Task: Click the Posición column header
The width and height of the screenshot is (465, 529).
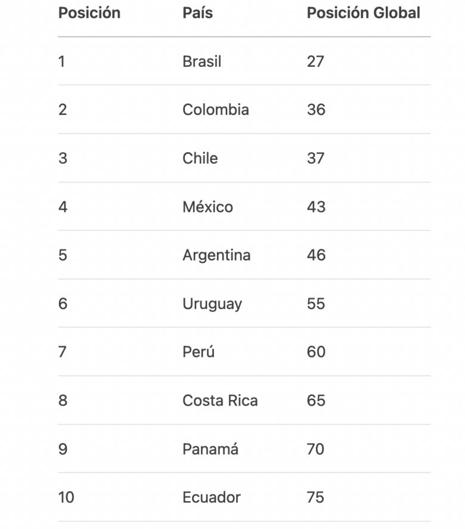Action: coord(89,13)
